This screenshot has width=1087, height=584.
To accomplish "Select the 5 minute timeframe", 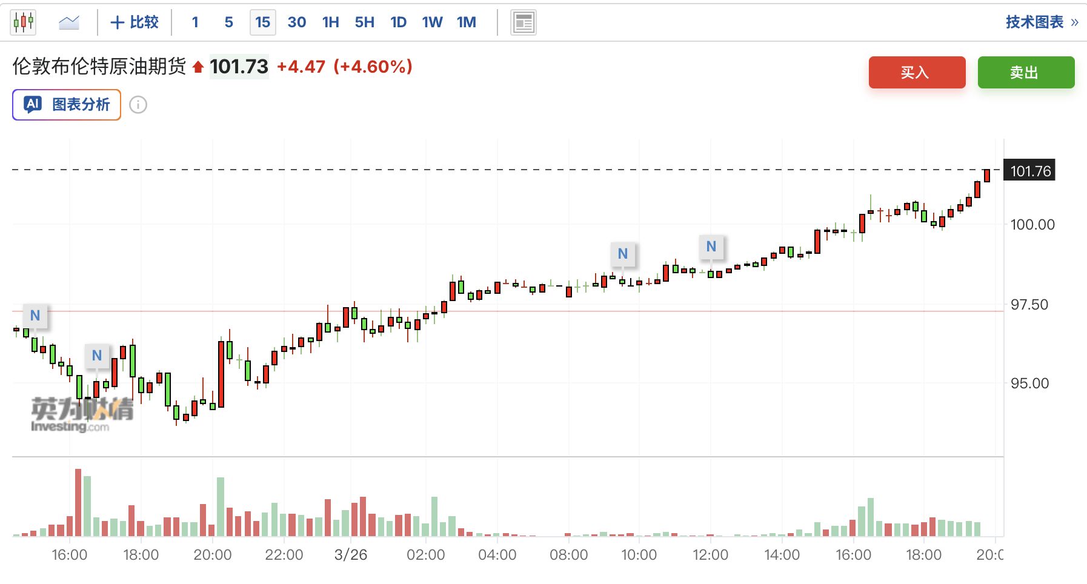I will [x=228, y=22].
